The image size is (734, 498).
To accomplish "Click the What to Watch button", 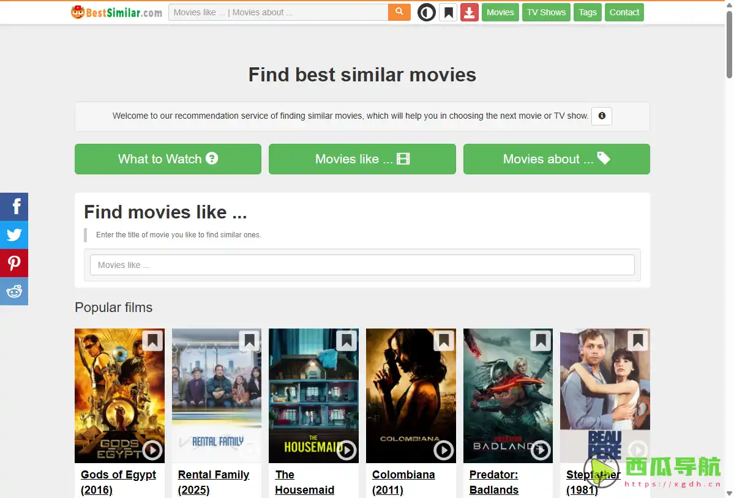I will [x=167, y=159].
